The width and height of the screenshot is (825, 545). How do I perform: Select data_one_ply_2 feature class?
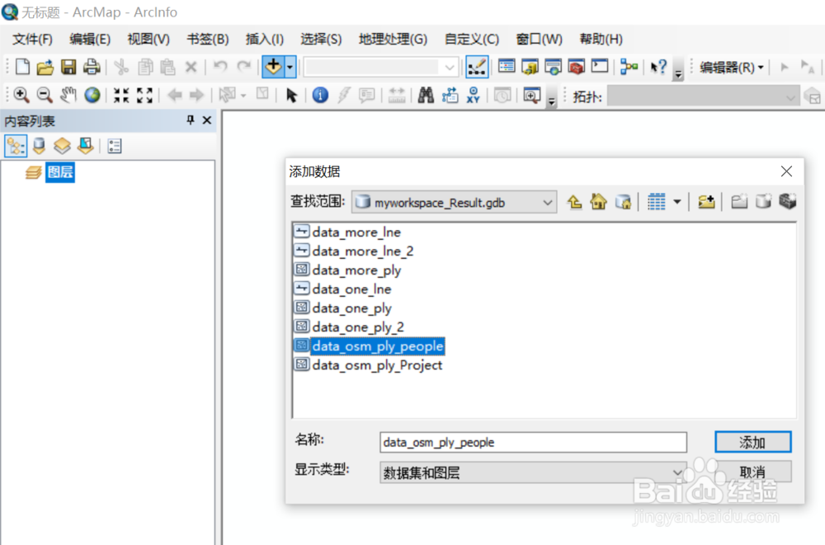358,327
